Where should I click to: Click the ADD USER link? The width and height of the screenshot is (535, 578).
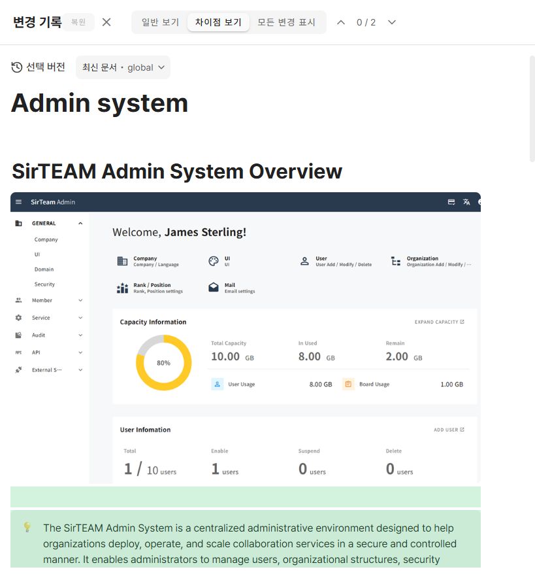449,430
